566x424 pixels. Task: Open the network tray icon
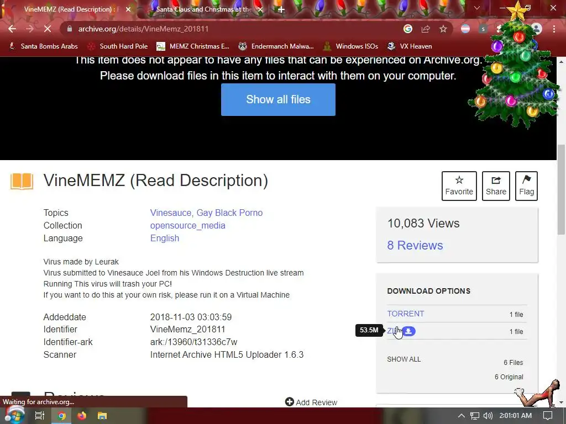[475, 416]
